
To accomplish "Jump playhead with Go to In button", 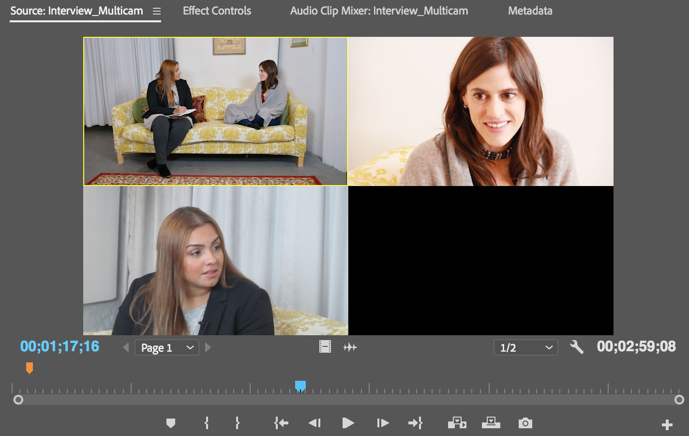I will 281,423.
